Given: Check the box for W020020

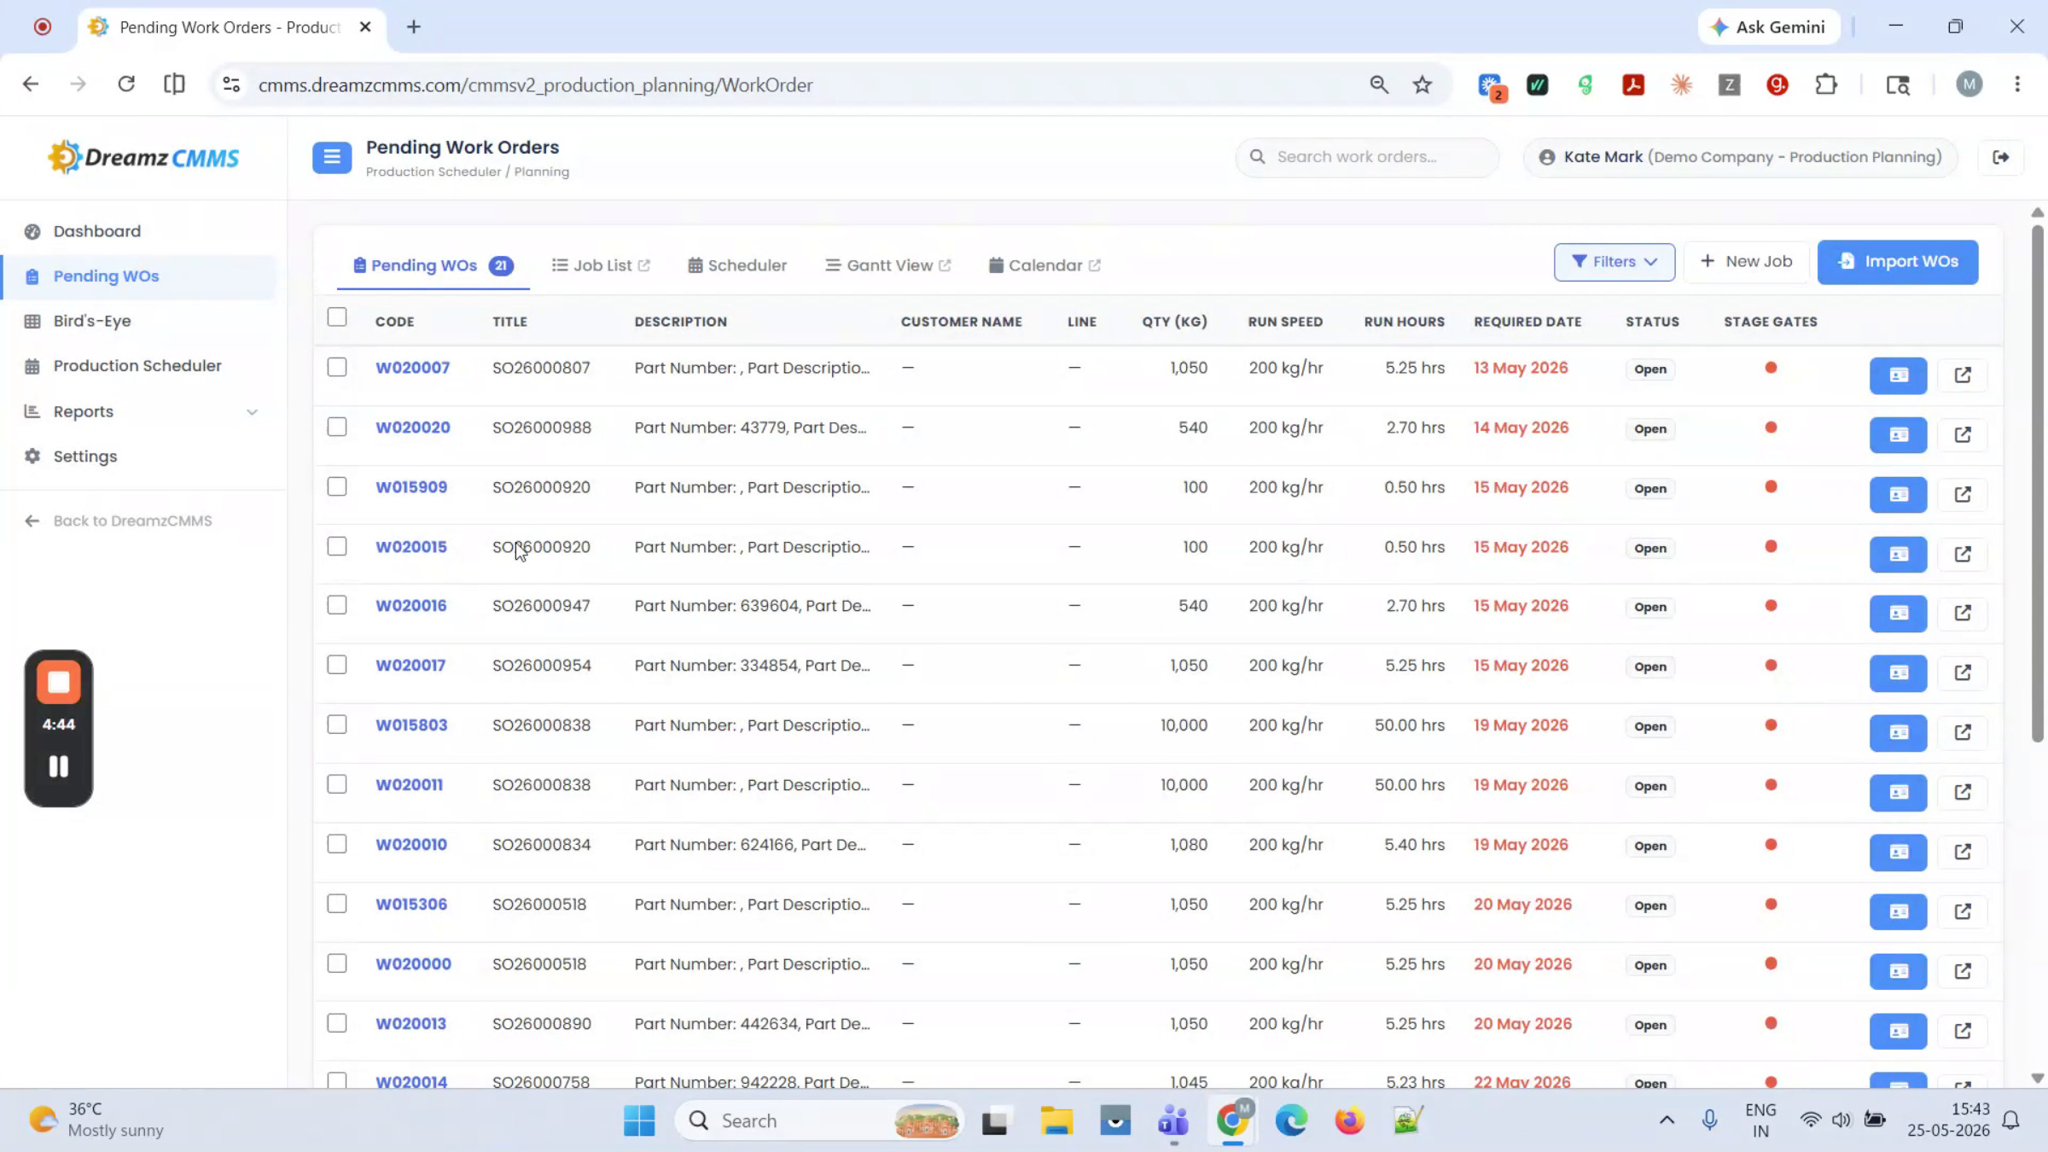Looking at the screenshot, I should 337,427.
